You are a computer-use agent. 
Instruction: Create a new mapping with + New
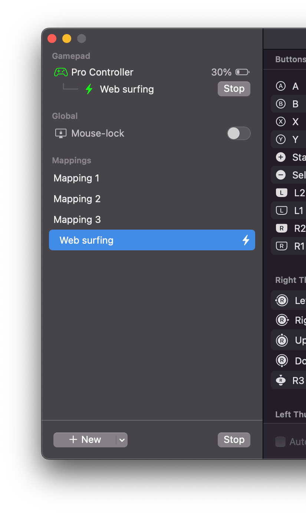[85, 440]
